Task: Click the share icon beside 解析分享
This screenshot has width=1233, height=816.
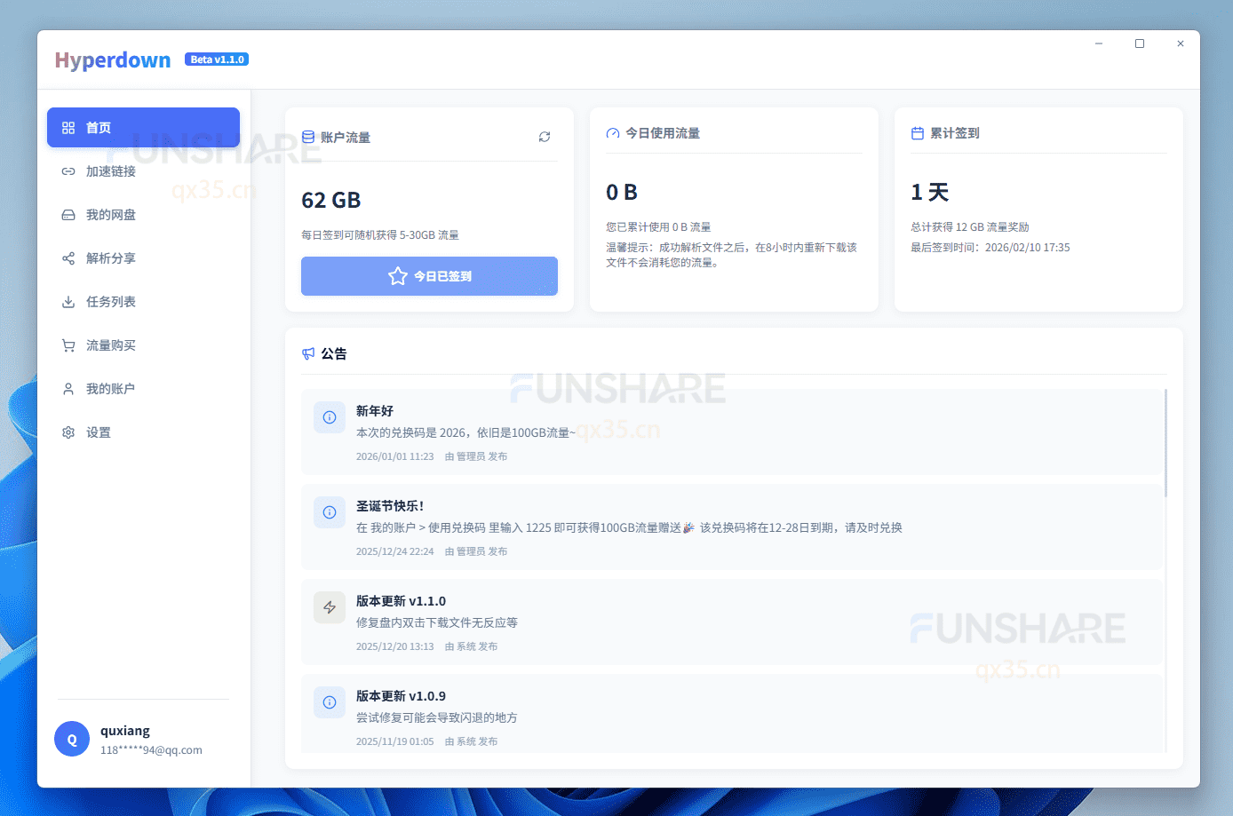Action: tap(68, 258)
